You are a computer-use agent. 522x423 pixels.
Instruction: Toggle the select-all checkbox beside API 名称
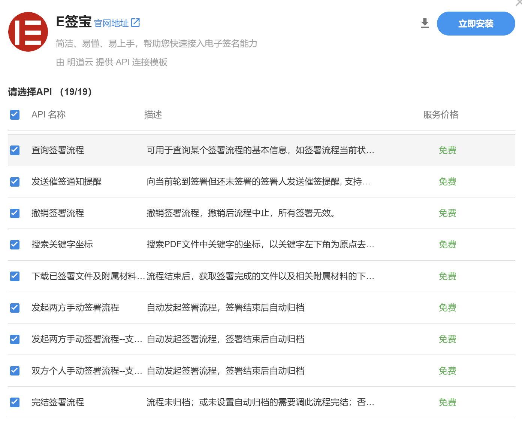click(15, 114)
